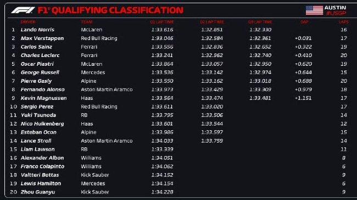Select Lando Norris driver name
357x200 pixels.
pyautogui.click(x=37, y=30)
